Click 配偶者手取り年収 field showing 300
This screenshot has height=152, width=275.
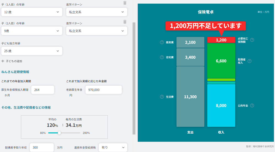coord(42,147)
